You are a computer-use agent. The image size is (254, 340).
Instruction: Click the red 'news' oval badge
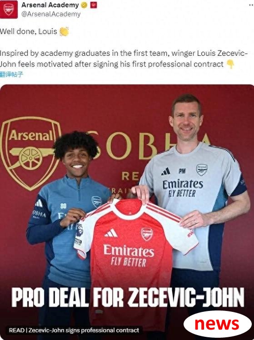click(217, 324)
